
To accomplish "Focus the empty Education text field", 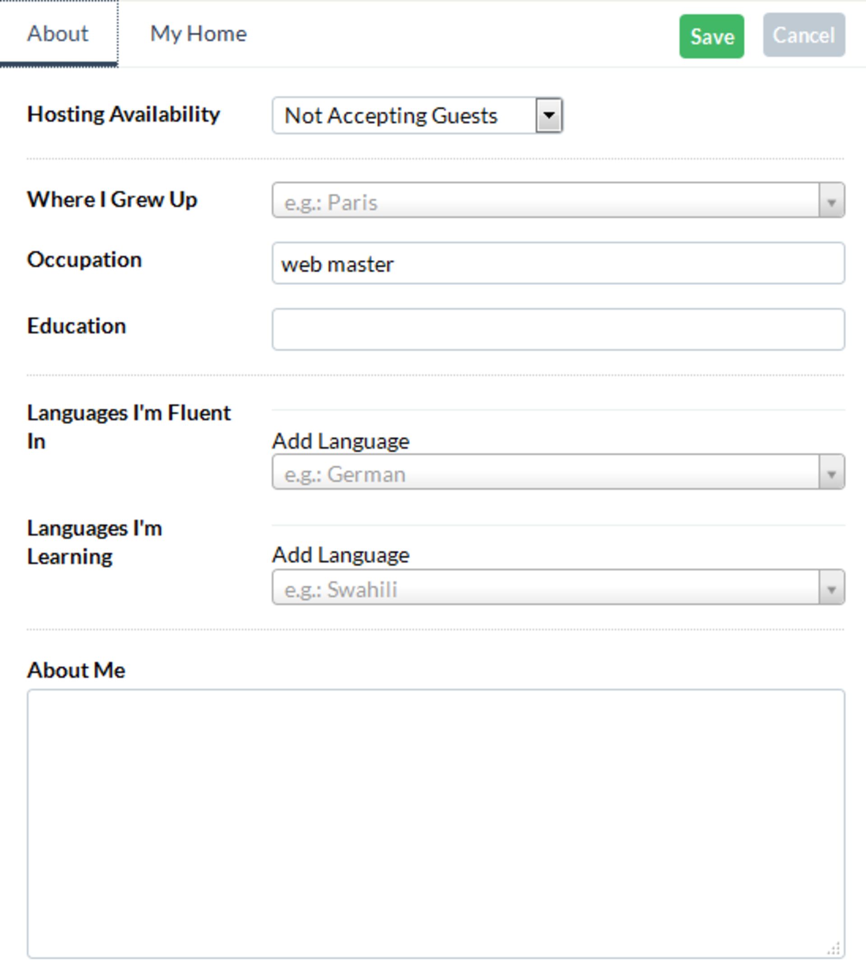I will click(558, 330).
